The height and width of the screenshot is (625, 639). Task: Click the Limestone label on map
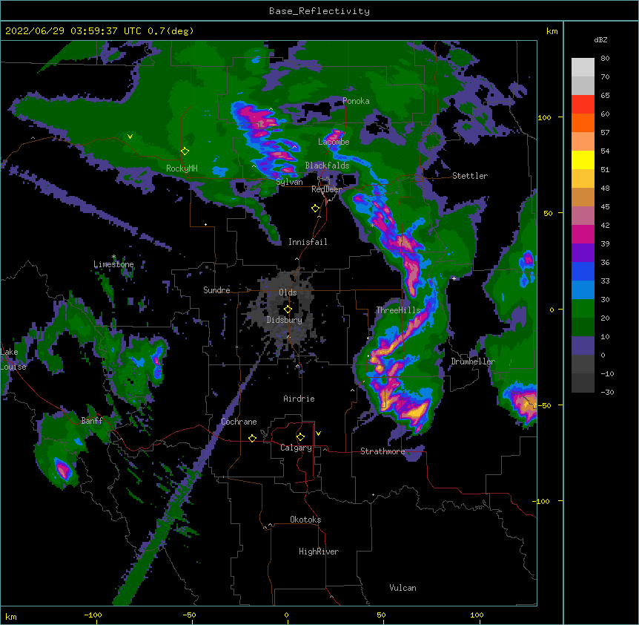pos(113,264)
